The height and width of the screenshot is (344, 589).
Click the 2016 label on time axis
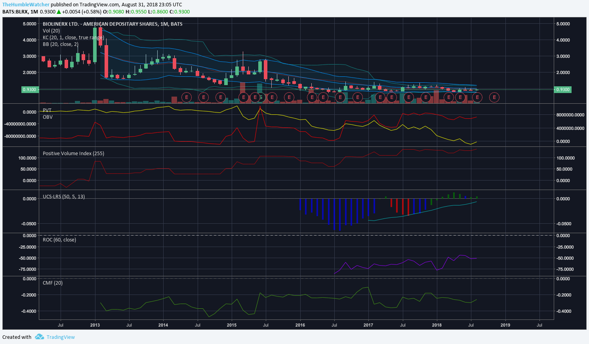[x=300, y=325]
